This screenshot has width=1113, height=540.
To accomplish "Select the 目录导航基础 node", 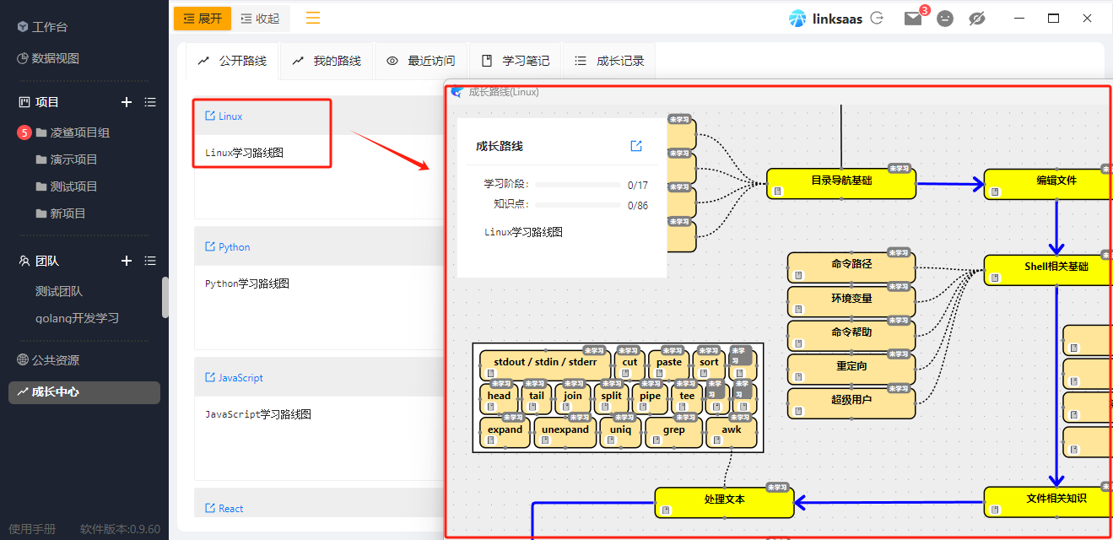I will click(841, 184).
